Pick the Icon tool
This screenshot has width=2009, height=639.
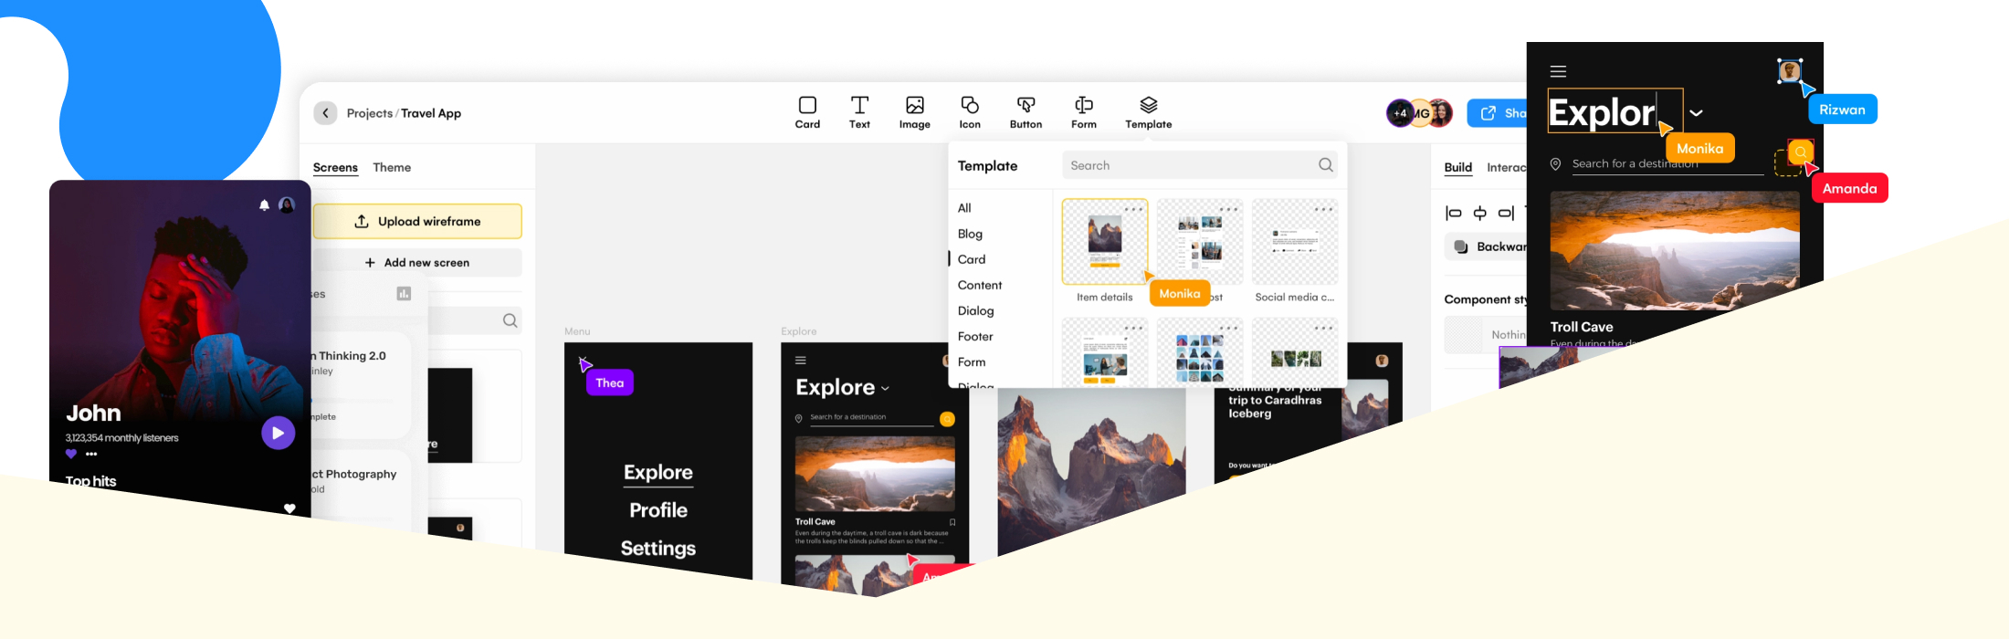click(x=970, y=112)
